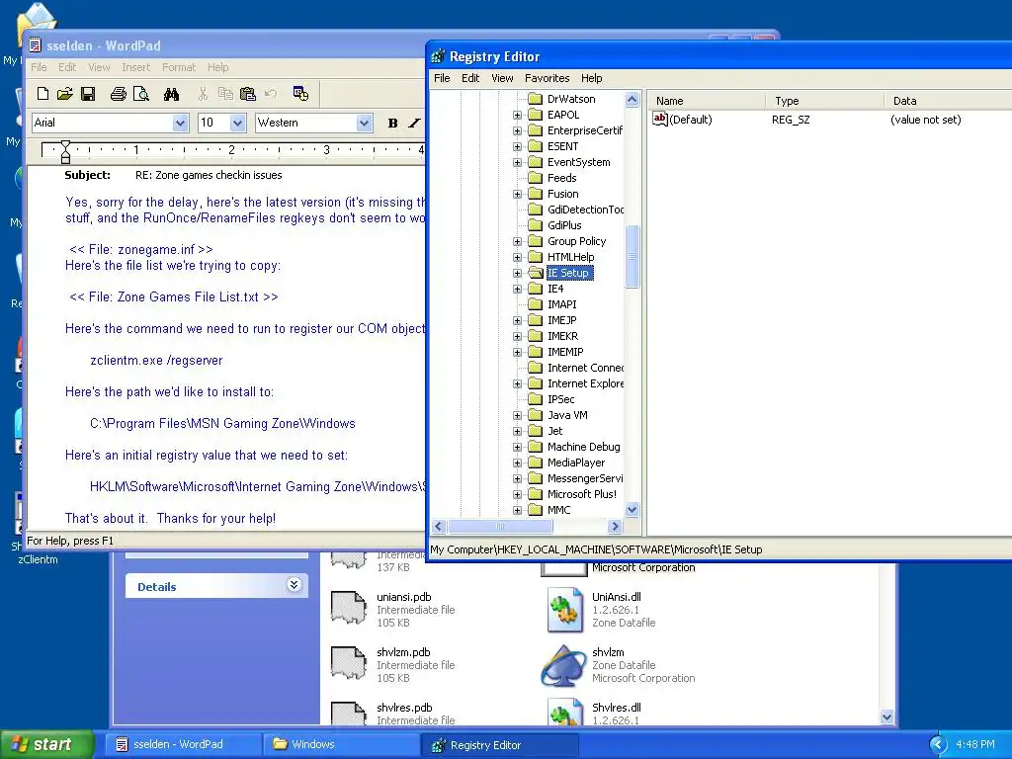Click the uniansi.pdb file icon
The width and height of the screenshot is (1012, 759).
[x=349, y=609]
